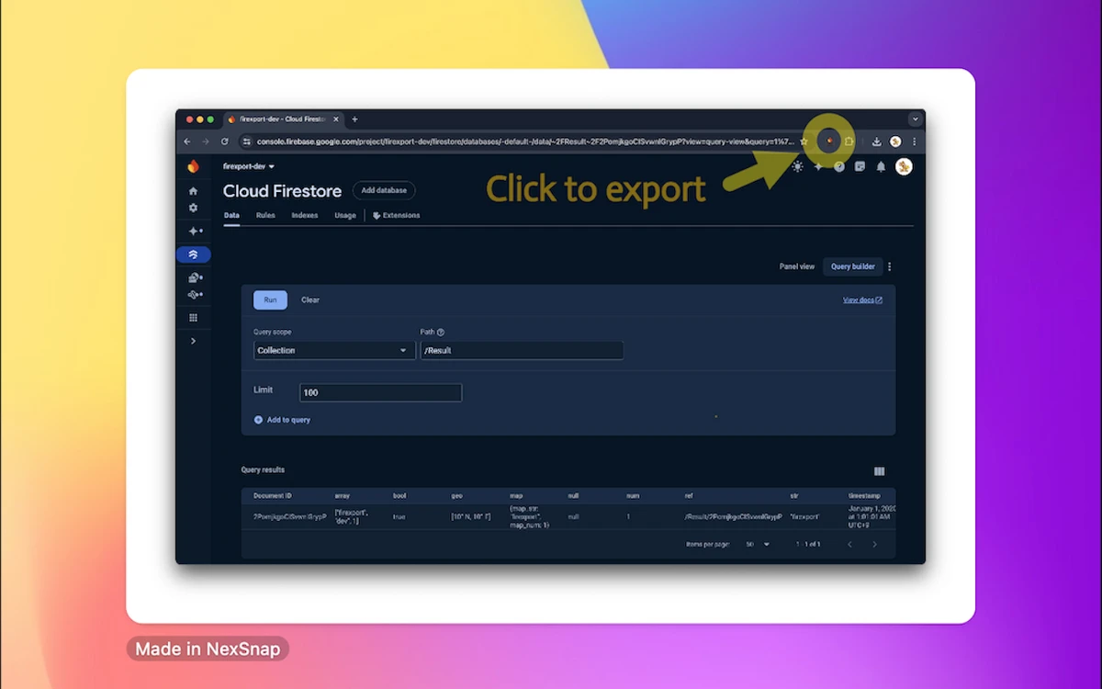This screenshot has width=1102, height=689.
Task: Click the Firebase logo in sidebar
Action: (x=193, y=166)
